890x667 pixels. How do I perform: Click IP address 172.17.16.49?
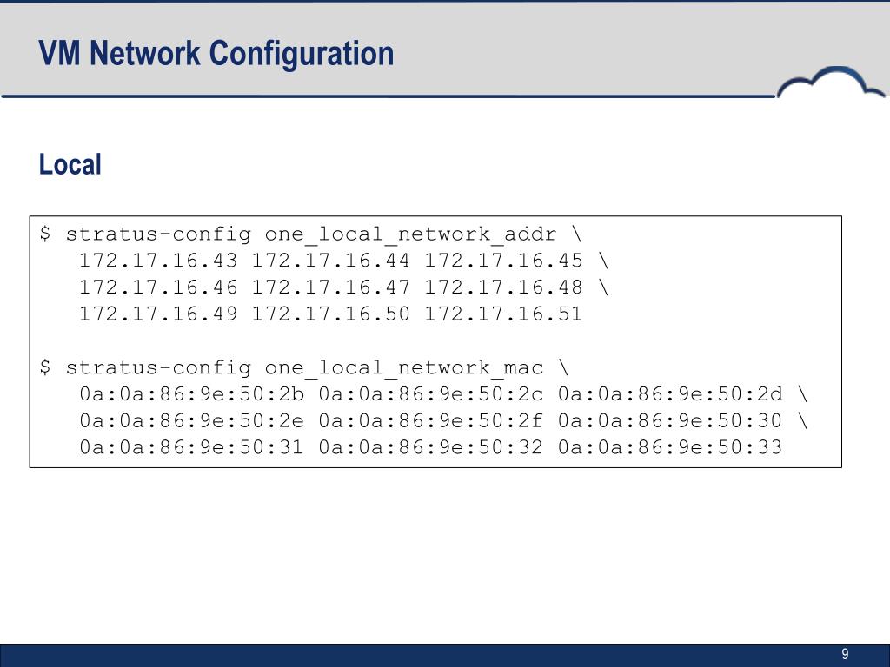(x=158, y=314)
